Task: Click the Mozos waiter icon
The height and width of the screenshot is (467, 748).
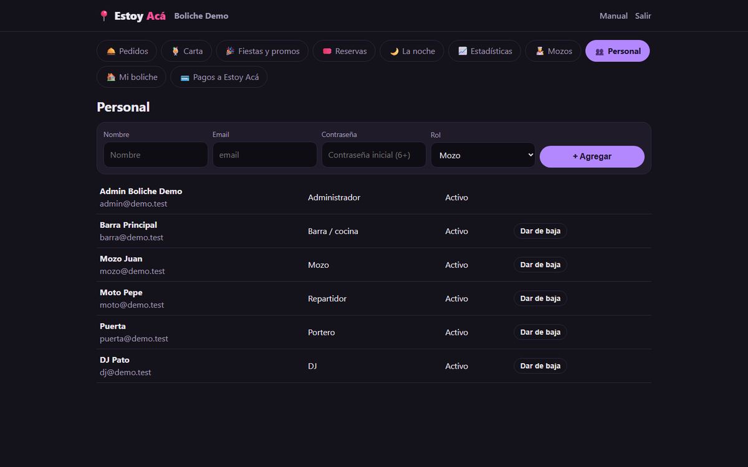Action: click(540, 51)
